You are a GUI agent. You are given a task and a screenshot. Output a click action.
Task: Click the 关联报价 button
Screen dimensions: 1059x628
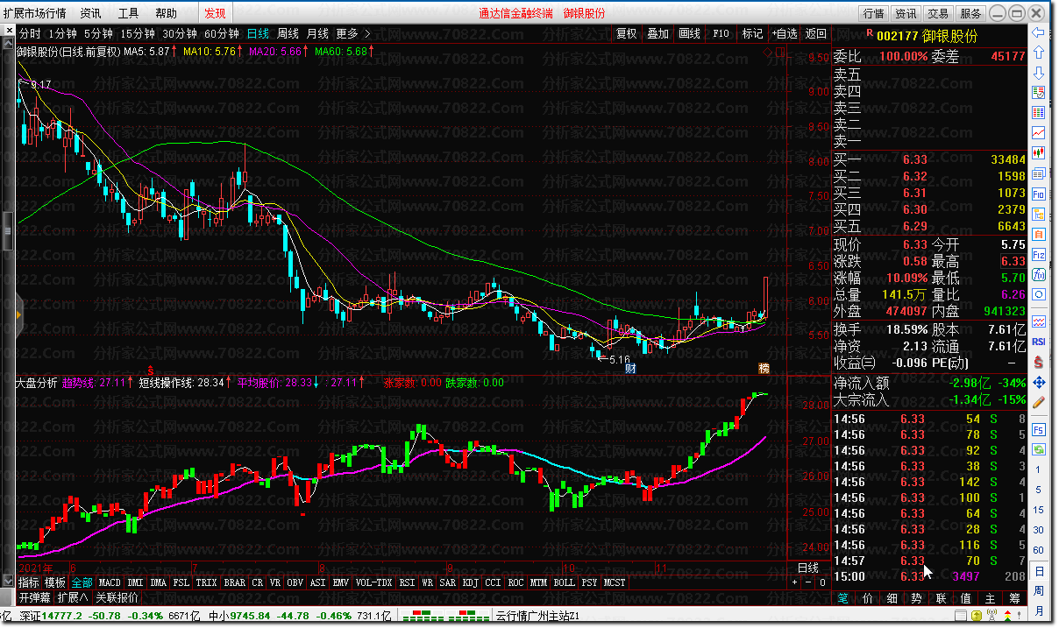117,598
